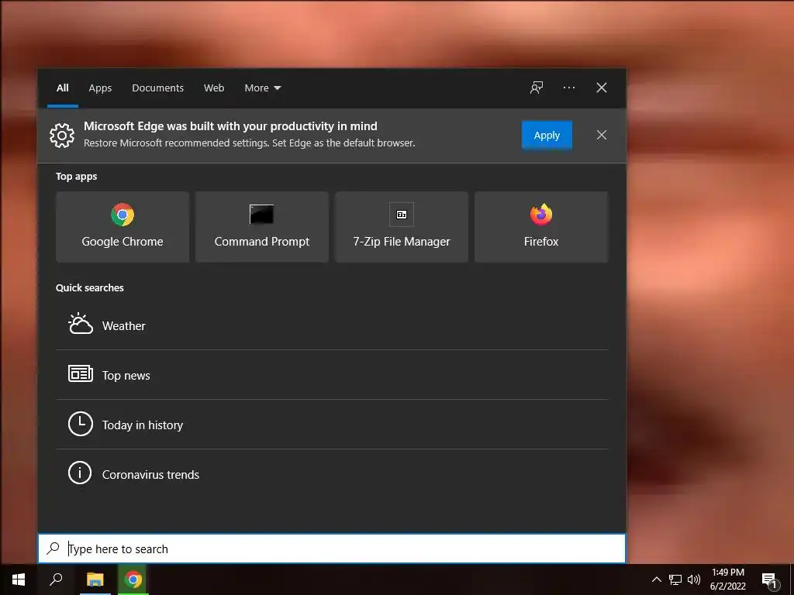Select the Top news quick search
794x595 pixels.
[332, 375]
